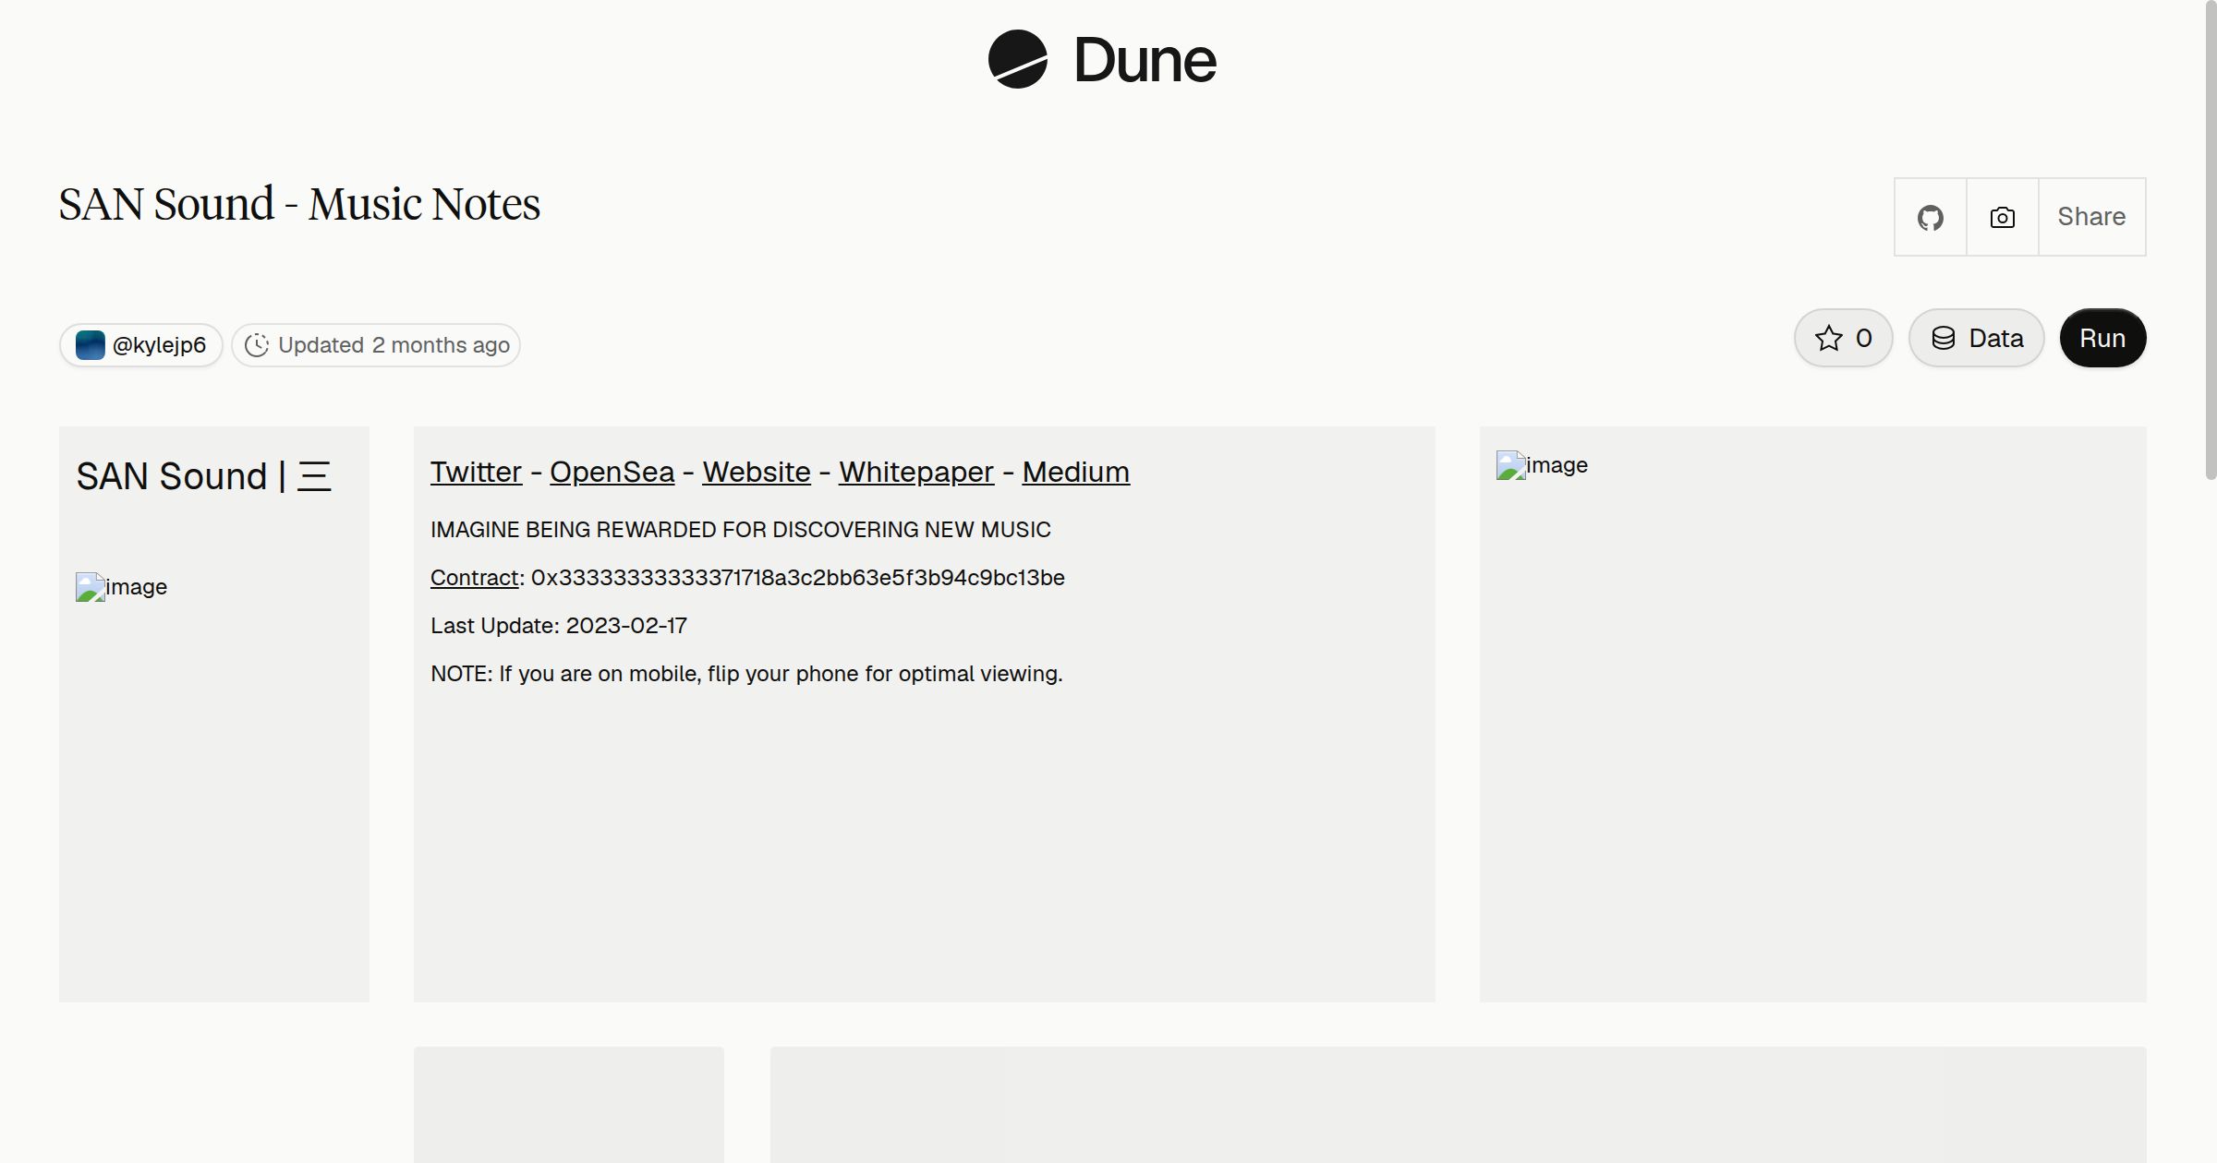
Task: Click the clock icon next to Updated
Action: click(257, 345)
